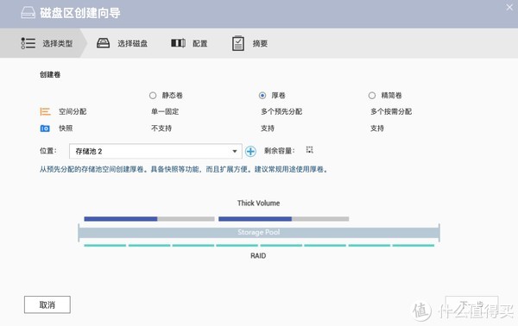Click the 摘要 clipboard icon

click(x=238, y=43)
